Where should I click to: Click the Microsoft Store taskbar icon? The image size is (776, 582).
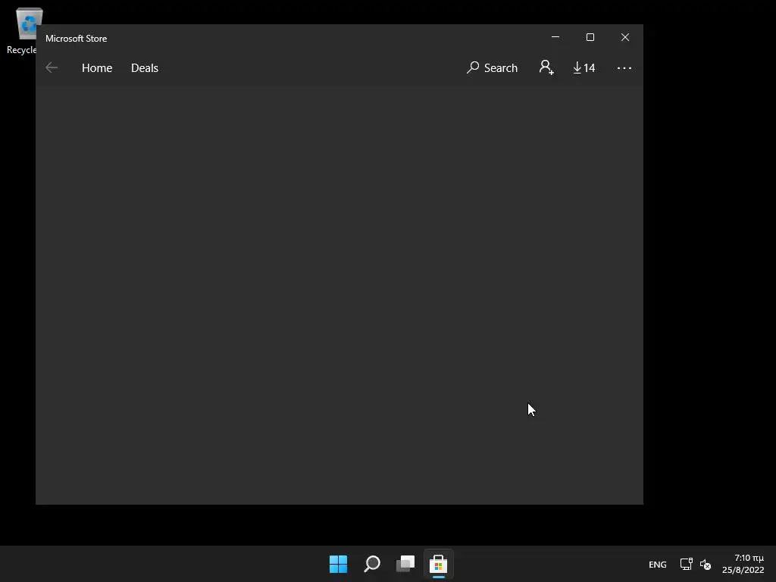tap(439, 564)
